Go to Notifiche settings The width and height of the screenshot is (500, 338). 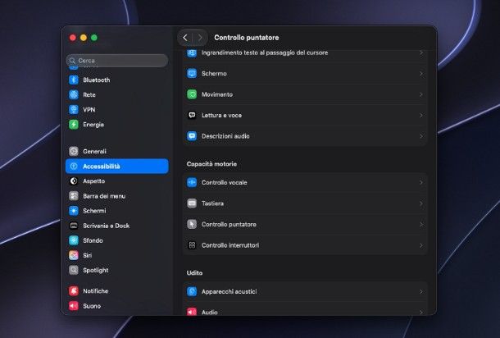click(117, 291)
